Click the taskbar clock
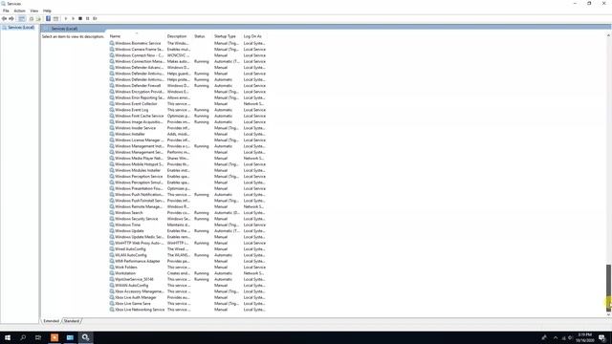The height and width of the screenshot is (344, 612). [584, 337]
